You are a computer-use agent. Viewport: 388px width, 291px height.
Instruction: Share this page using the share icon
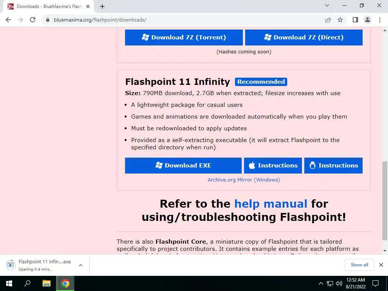[328, 20]
